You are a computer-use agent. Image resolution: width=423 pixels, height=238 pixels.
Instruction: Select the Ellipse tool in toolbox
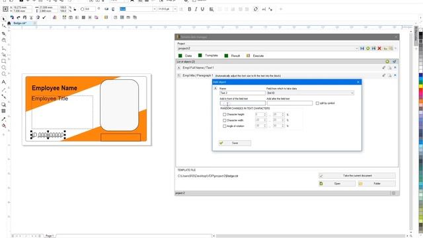coord(3,67)
